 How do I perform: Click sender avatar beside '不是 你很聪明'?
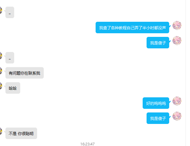pyautogui.click(x=1, y=131)
